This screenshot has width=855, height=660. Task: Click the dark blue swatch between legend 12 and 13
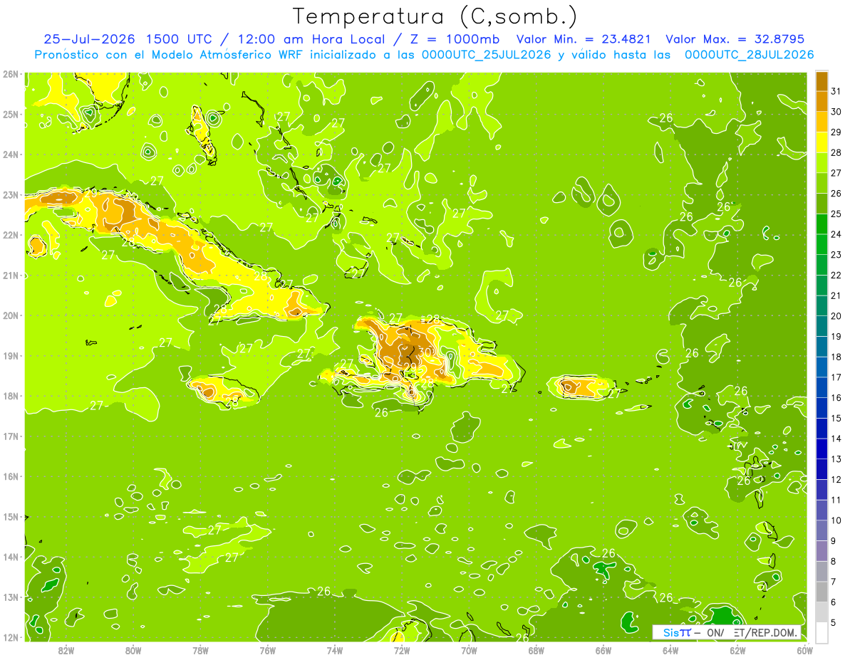(x=822, y=468)
